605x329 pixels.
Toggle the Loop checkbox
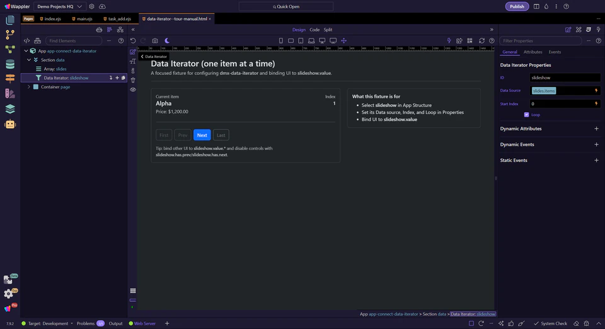526,115
